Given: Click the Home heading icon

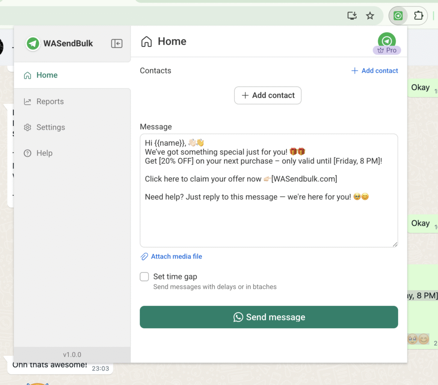Looking at the screenshot, I should pos(146,41).
